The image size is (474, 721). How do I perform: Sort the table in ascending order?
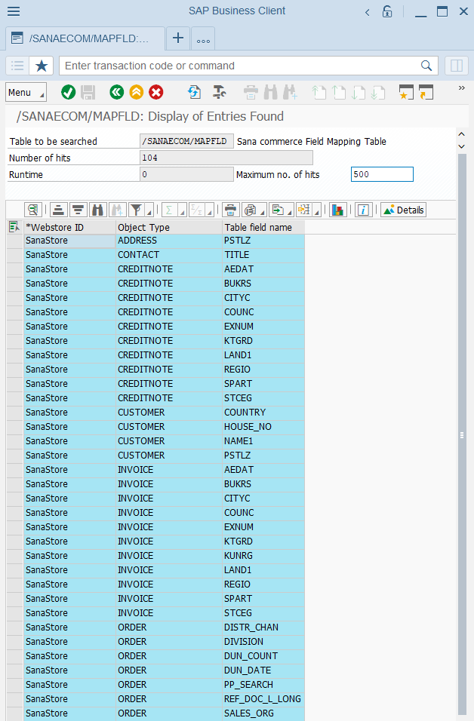click(x=57, y=210)
